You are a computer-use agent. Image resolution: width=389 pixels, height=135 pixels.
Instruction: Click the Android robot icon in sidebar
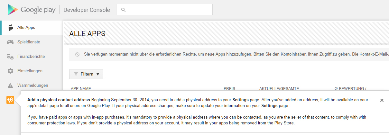pos(10,28)
